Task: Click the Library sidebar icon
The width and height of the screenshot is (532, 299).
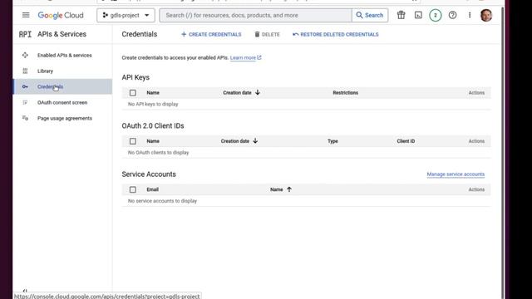Action: click(25, 71)
